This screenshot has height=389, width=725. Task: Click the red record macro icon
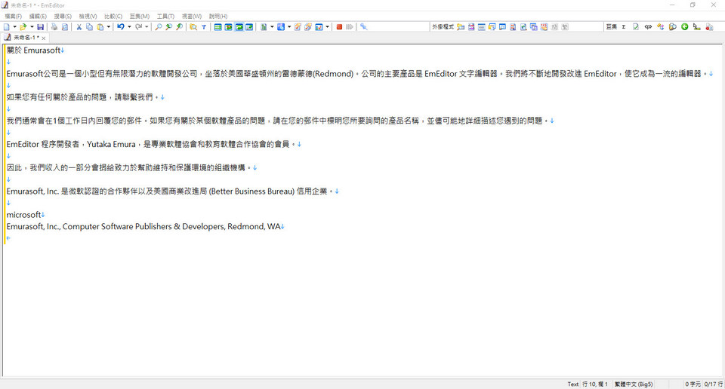(339, 27)
